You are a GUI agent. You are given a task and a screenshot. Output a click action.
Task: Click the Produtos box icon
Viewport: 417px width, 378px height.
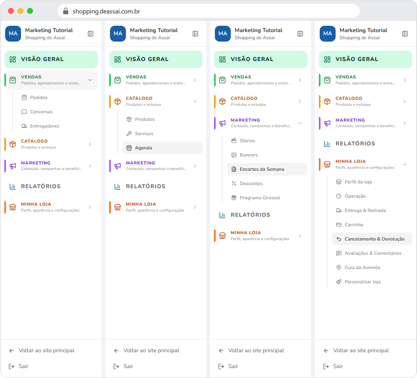[x=129, y=119]
